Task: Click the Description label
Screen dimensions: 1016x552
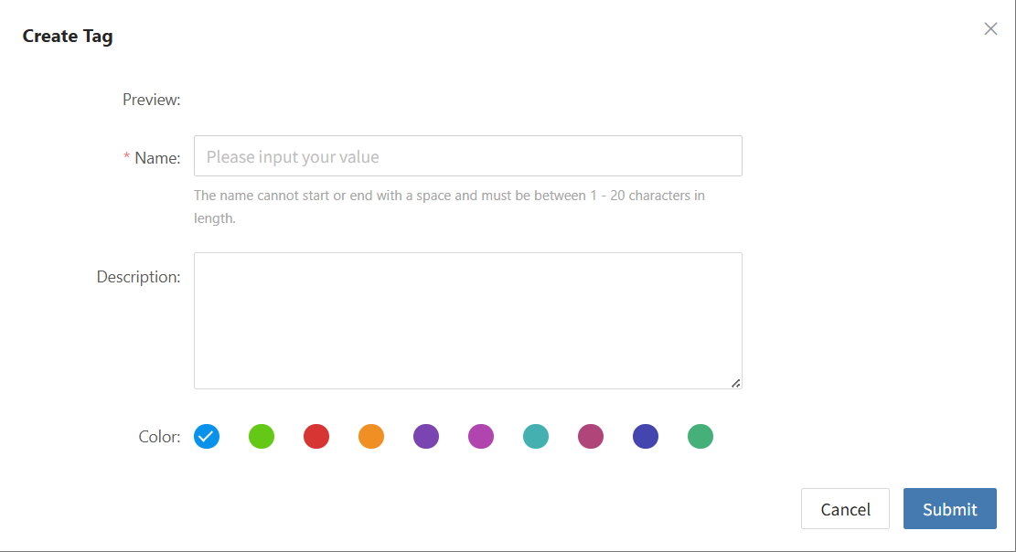Action: pos(138,277)
